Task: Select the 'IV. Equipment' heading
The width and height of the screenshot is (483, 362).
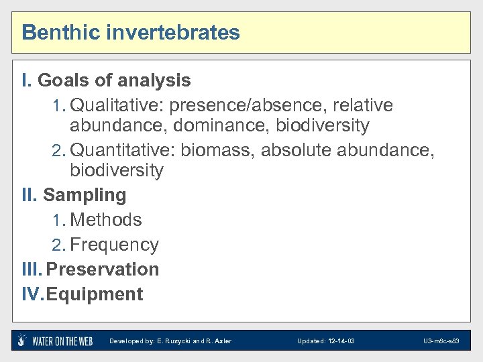Action: [x=83, y=294]
